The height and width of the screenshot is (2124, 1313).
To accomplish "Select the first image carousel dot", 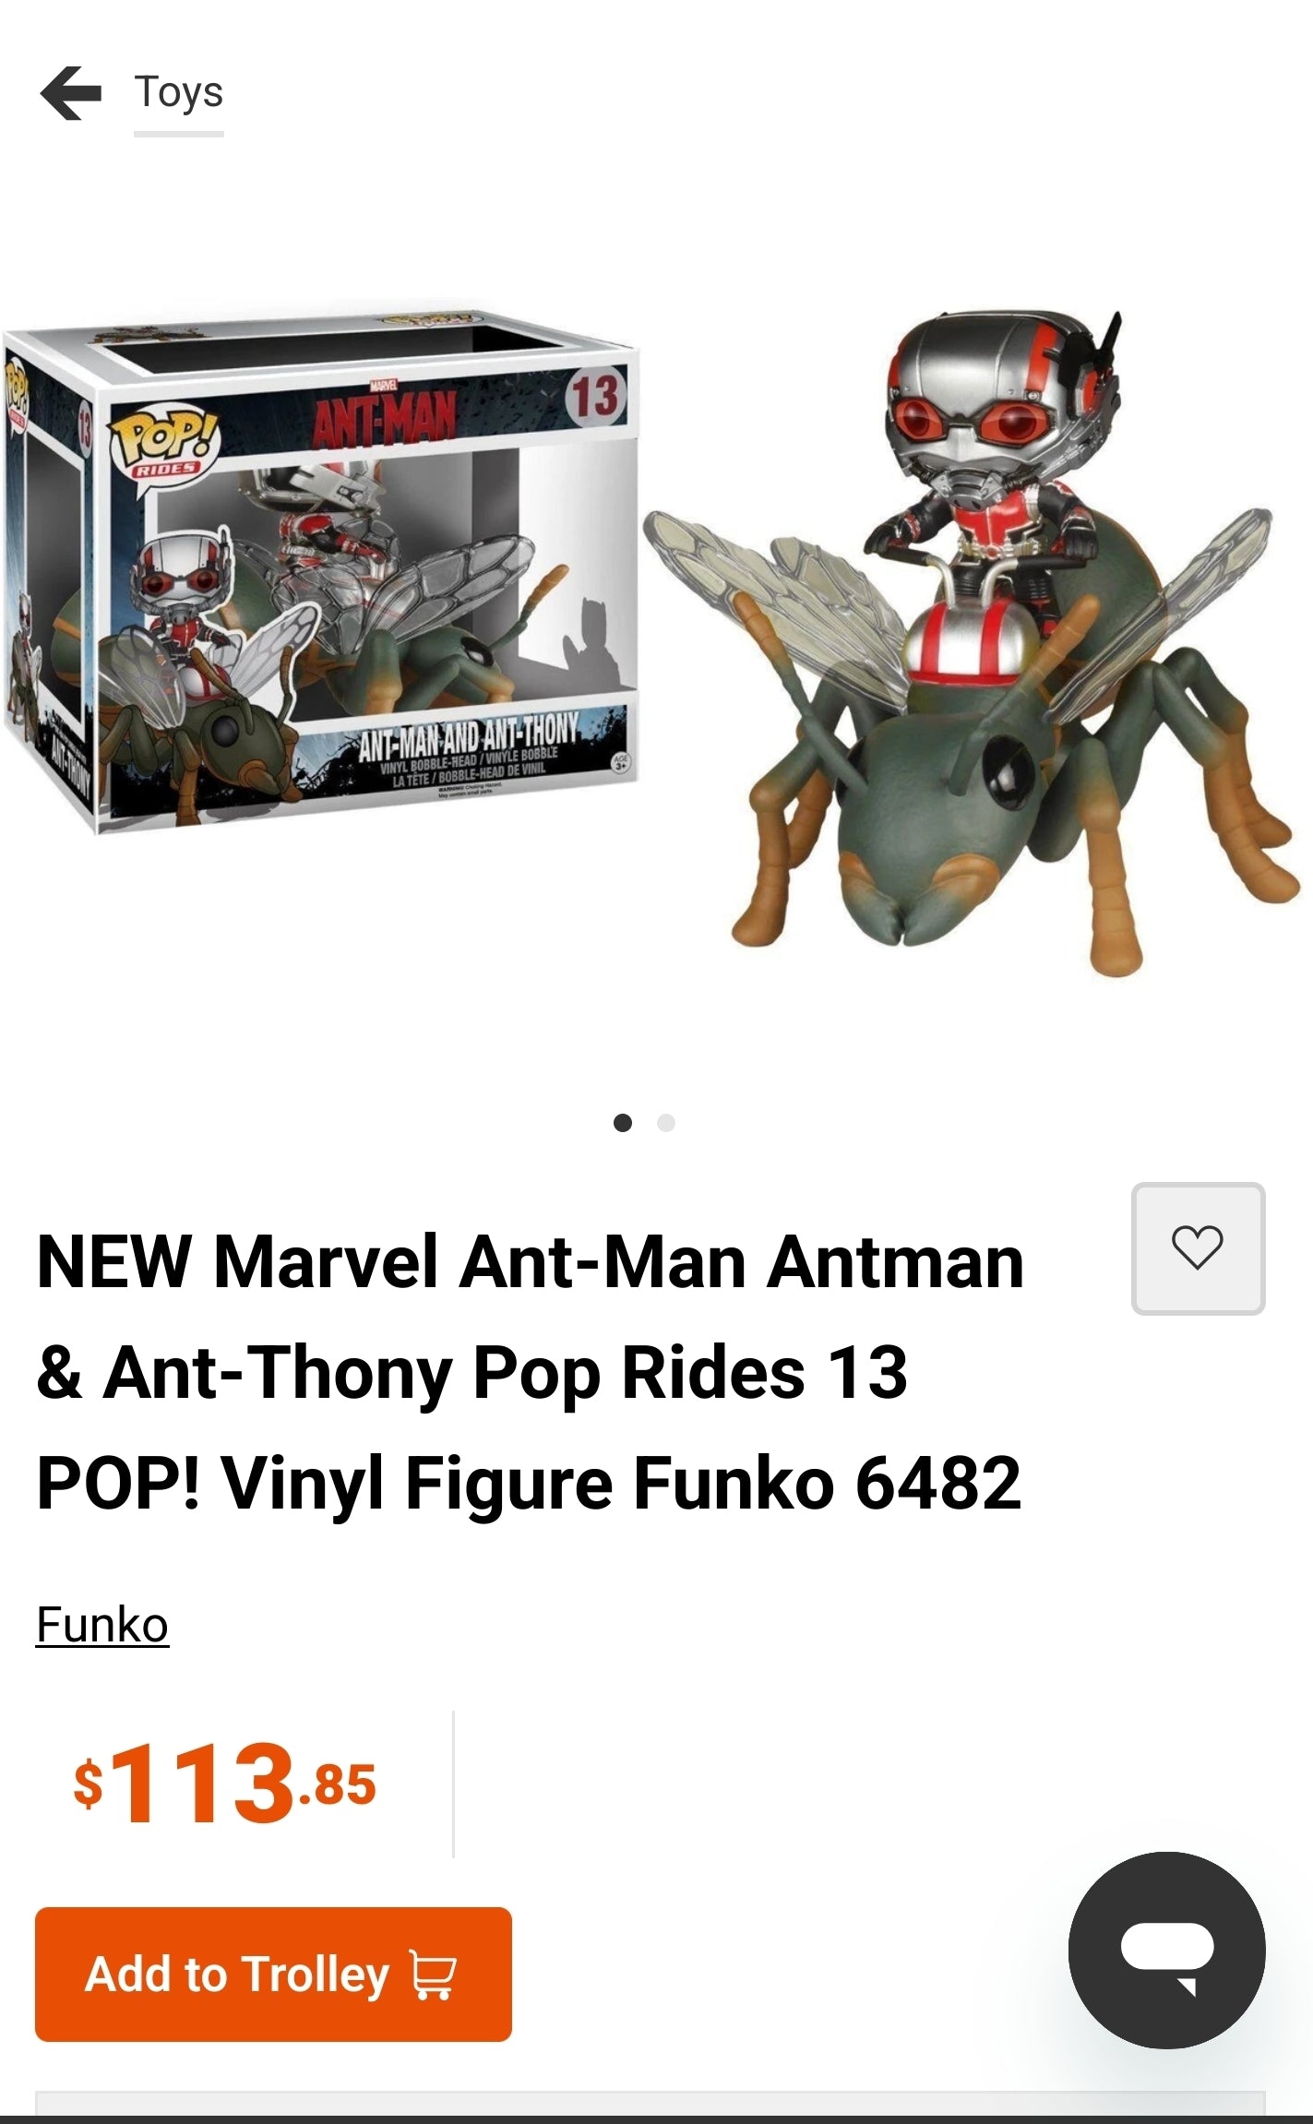I will pyautogui.click(x=623, y=1123).
